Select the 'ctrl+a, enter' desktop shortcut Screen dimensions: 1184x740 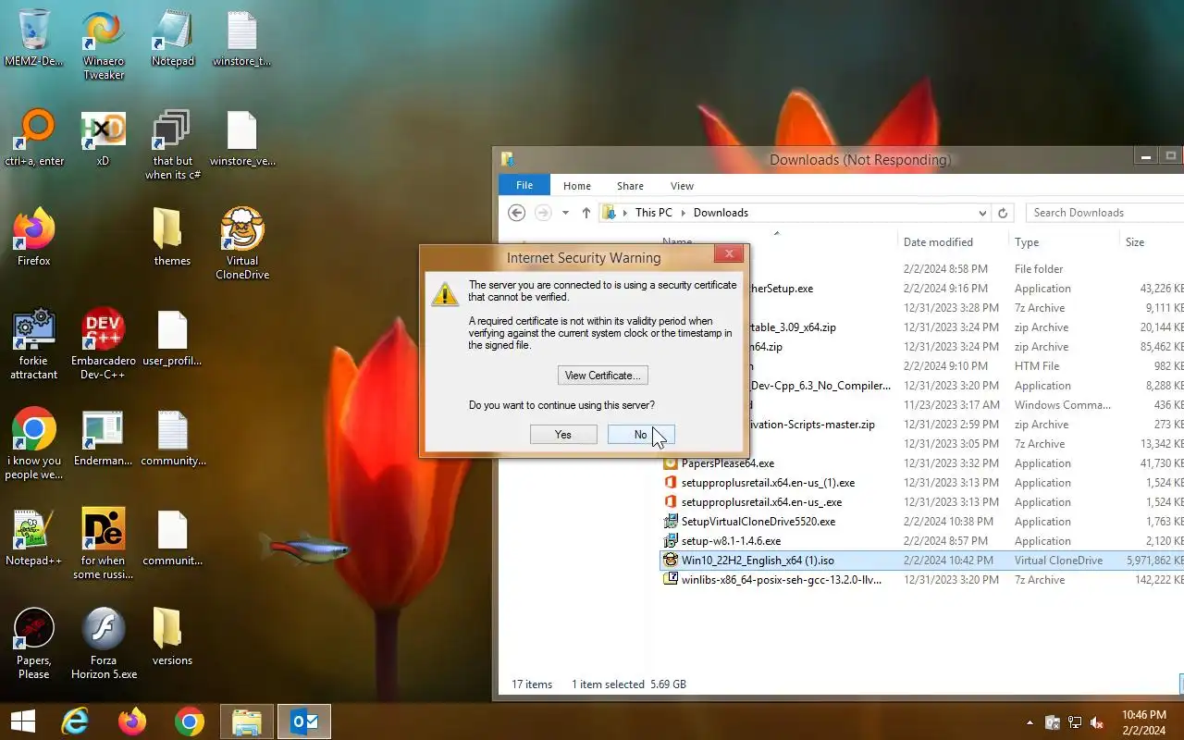[x=34, y=137]
